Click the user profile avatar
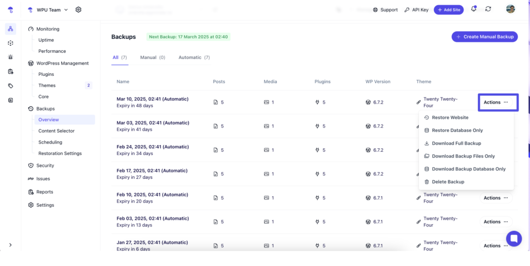This screenshot has height=266, width=530. [510, 9]
